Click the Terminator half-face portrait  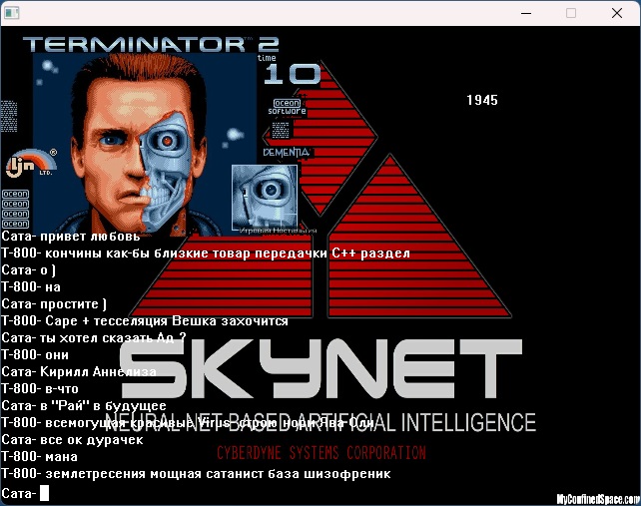tap(144, 144)
